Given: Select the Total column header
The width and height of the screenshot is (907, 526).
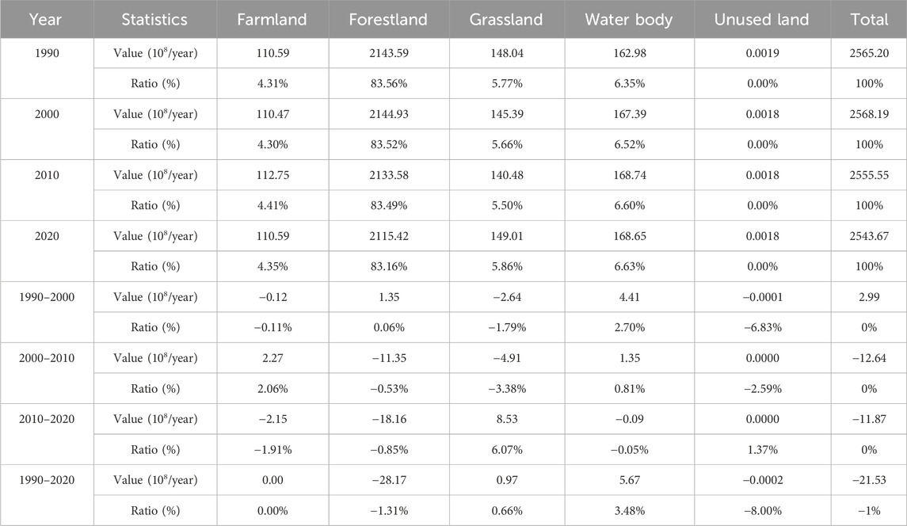Looking at the screenshot, I should click(x=869, y=19).
